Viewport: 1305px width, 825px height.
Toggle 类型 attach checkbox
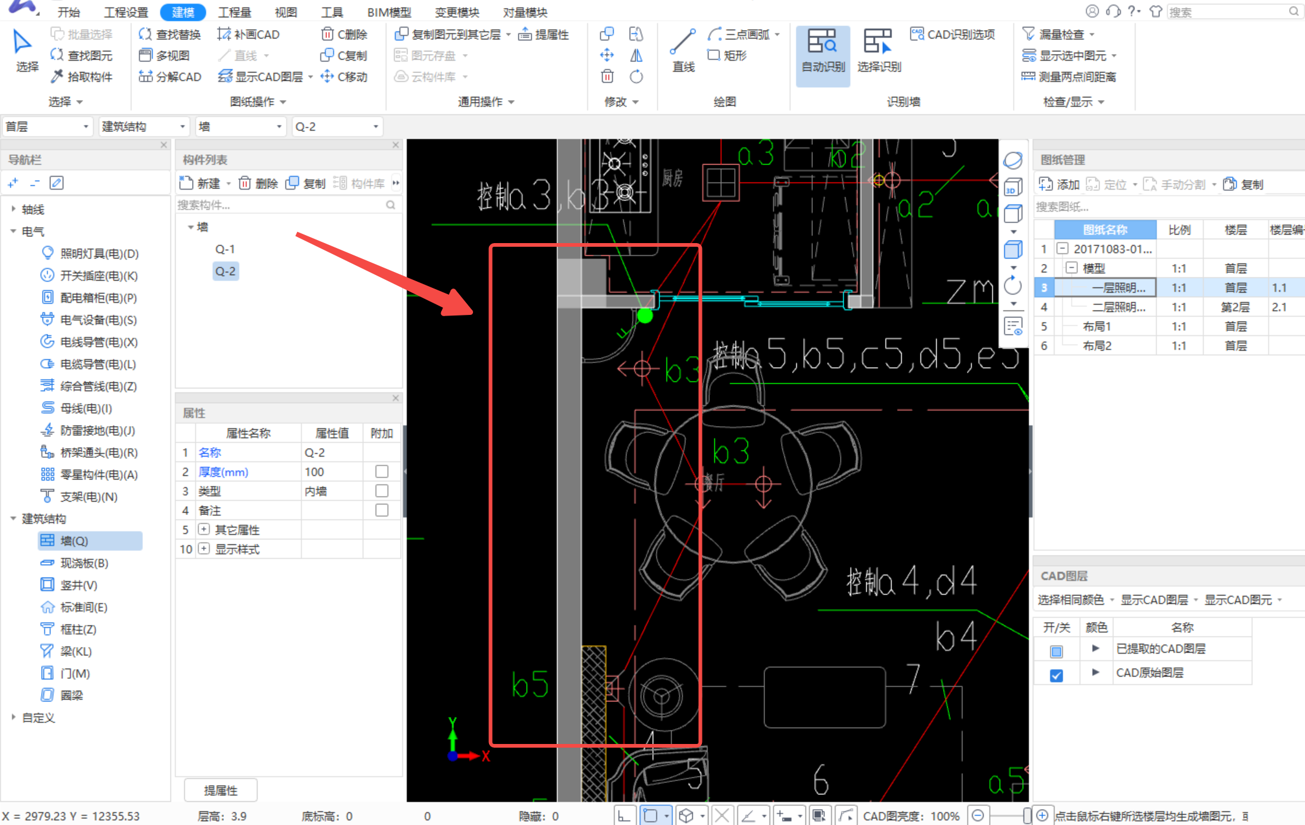point(382,491)
